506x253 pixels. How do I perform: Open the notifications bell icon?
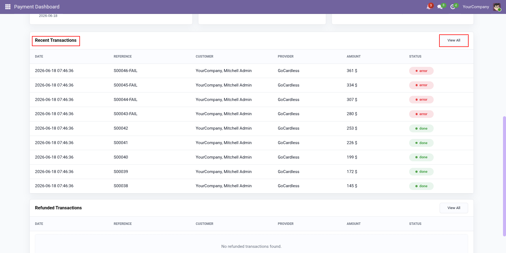429,7
